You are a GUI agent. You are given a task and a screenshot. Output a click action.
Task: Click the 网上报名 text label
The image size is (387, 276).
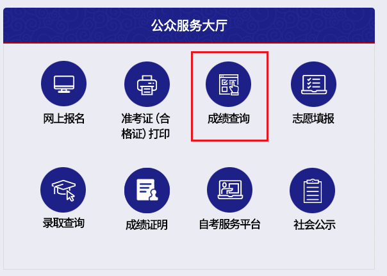pos(64,118)
